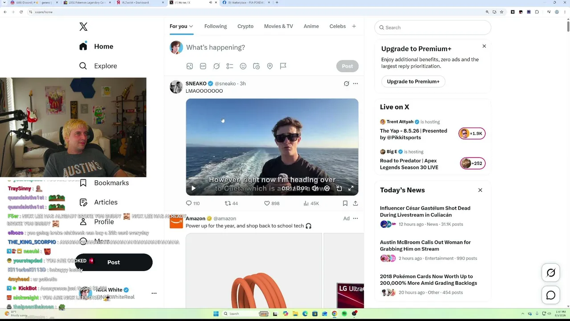Open more options on SNEAKO's post
The height and width of the screenshot is (321, 570).
pos(355,83)
